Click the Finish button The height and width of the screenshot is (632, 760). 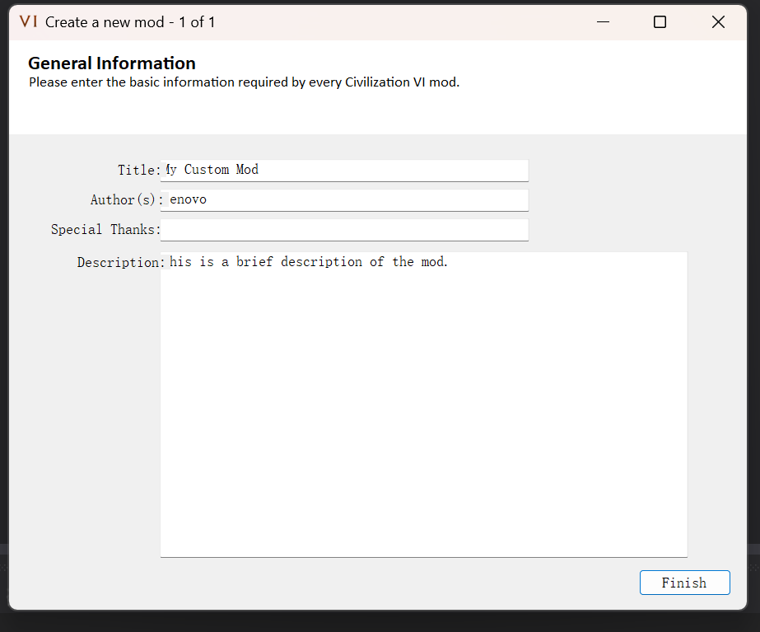click(684, 583)
